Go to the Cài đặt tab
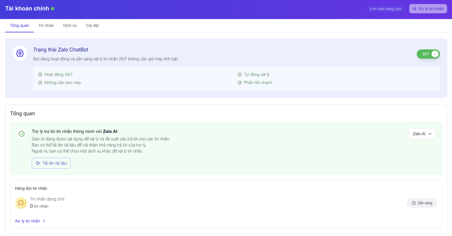 [92, 25]
